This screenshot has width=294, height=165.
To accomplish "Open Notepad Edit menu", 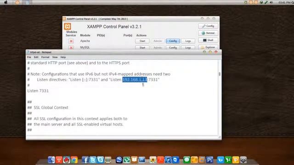I will [x=36, y=57].
